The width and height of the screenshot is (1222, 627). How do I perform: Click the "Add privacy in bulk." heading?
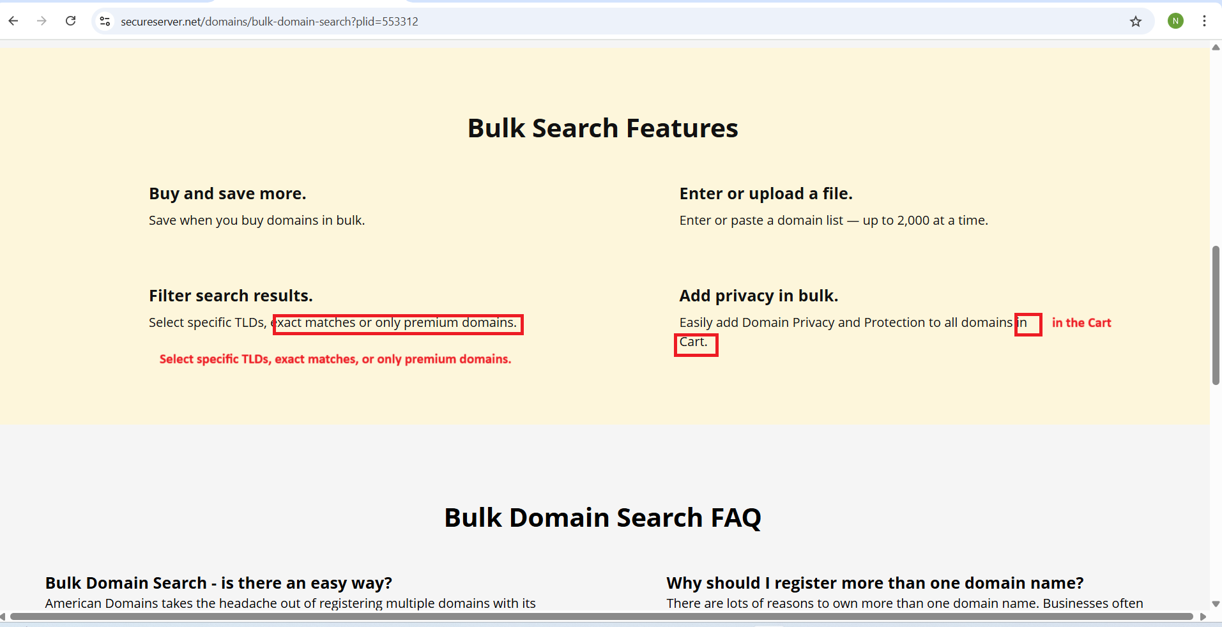758,296
